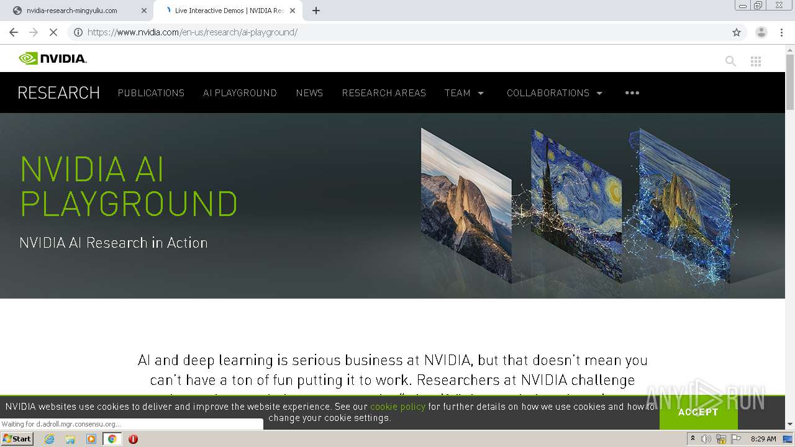Click the taskbar clock showing 8:29 AM
Image resolution: width=795 pixels, height=447 pixels.
click(x=763, y=439)
